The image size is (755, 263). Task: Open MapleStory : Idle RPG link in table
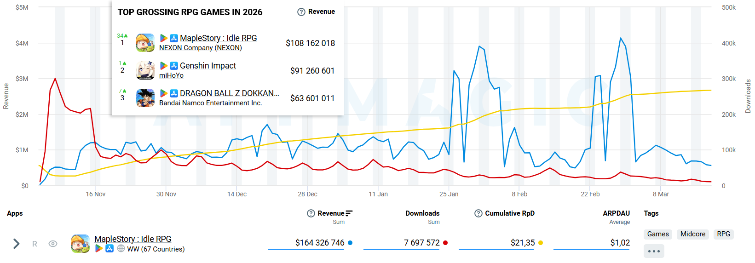pos(133,239)
